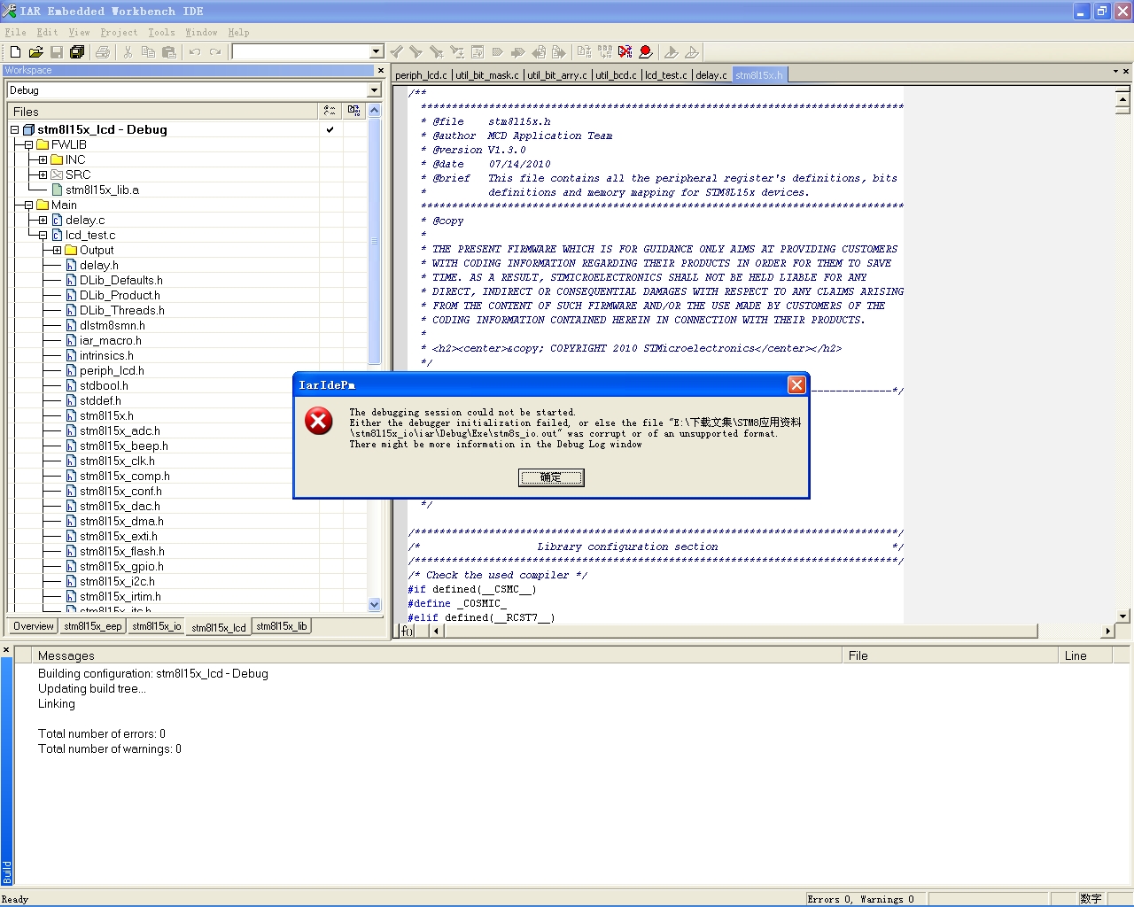Click the Download and Debug icon
The height and width of the screenshot is (907, 1134).
[672, 52]
